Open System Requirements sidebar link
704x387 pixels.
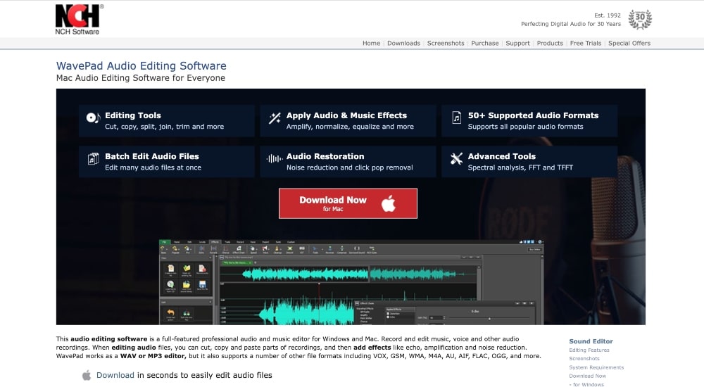pos(596,367)
